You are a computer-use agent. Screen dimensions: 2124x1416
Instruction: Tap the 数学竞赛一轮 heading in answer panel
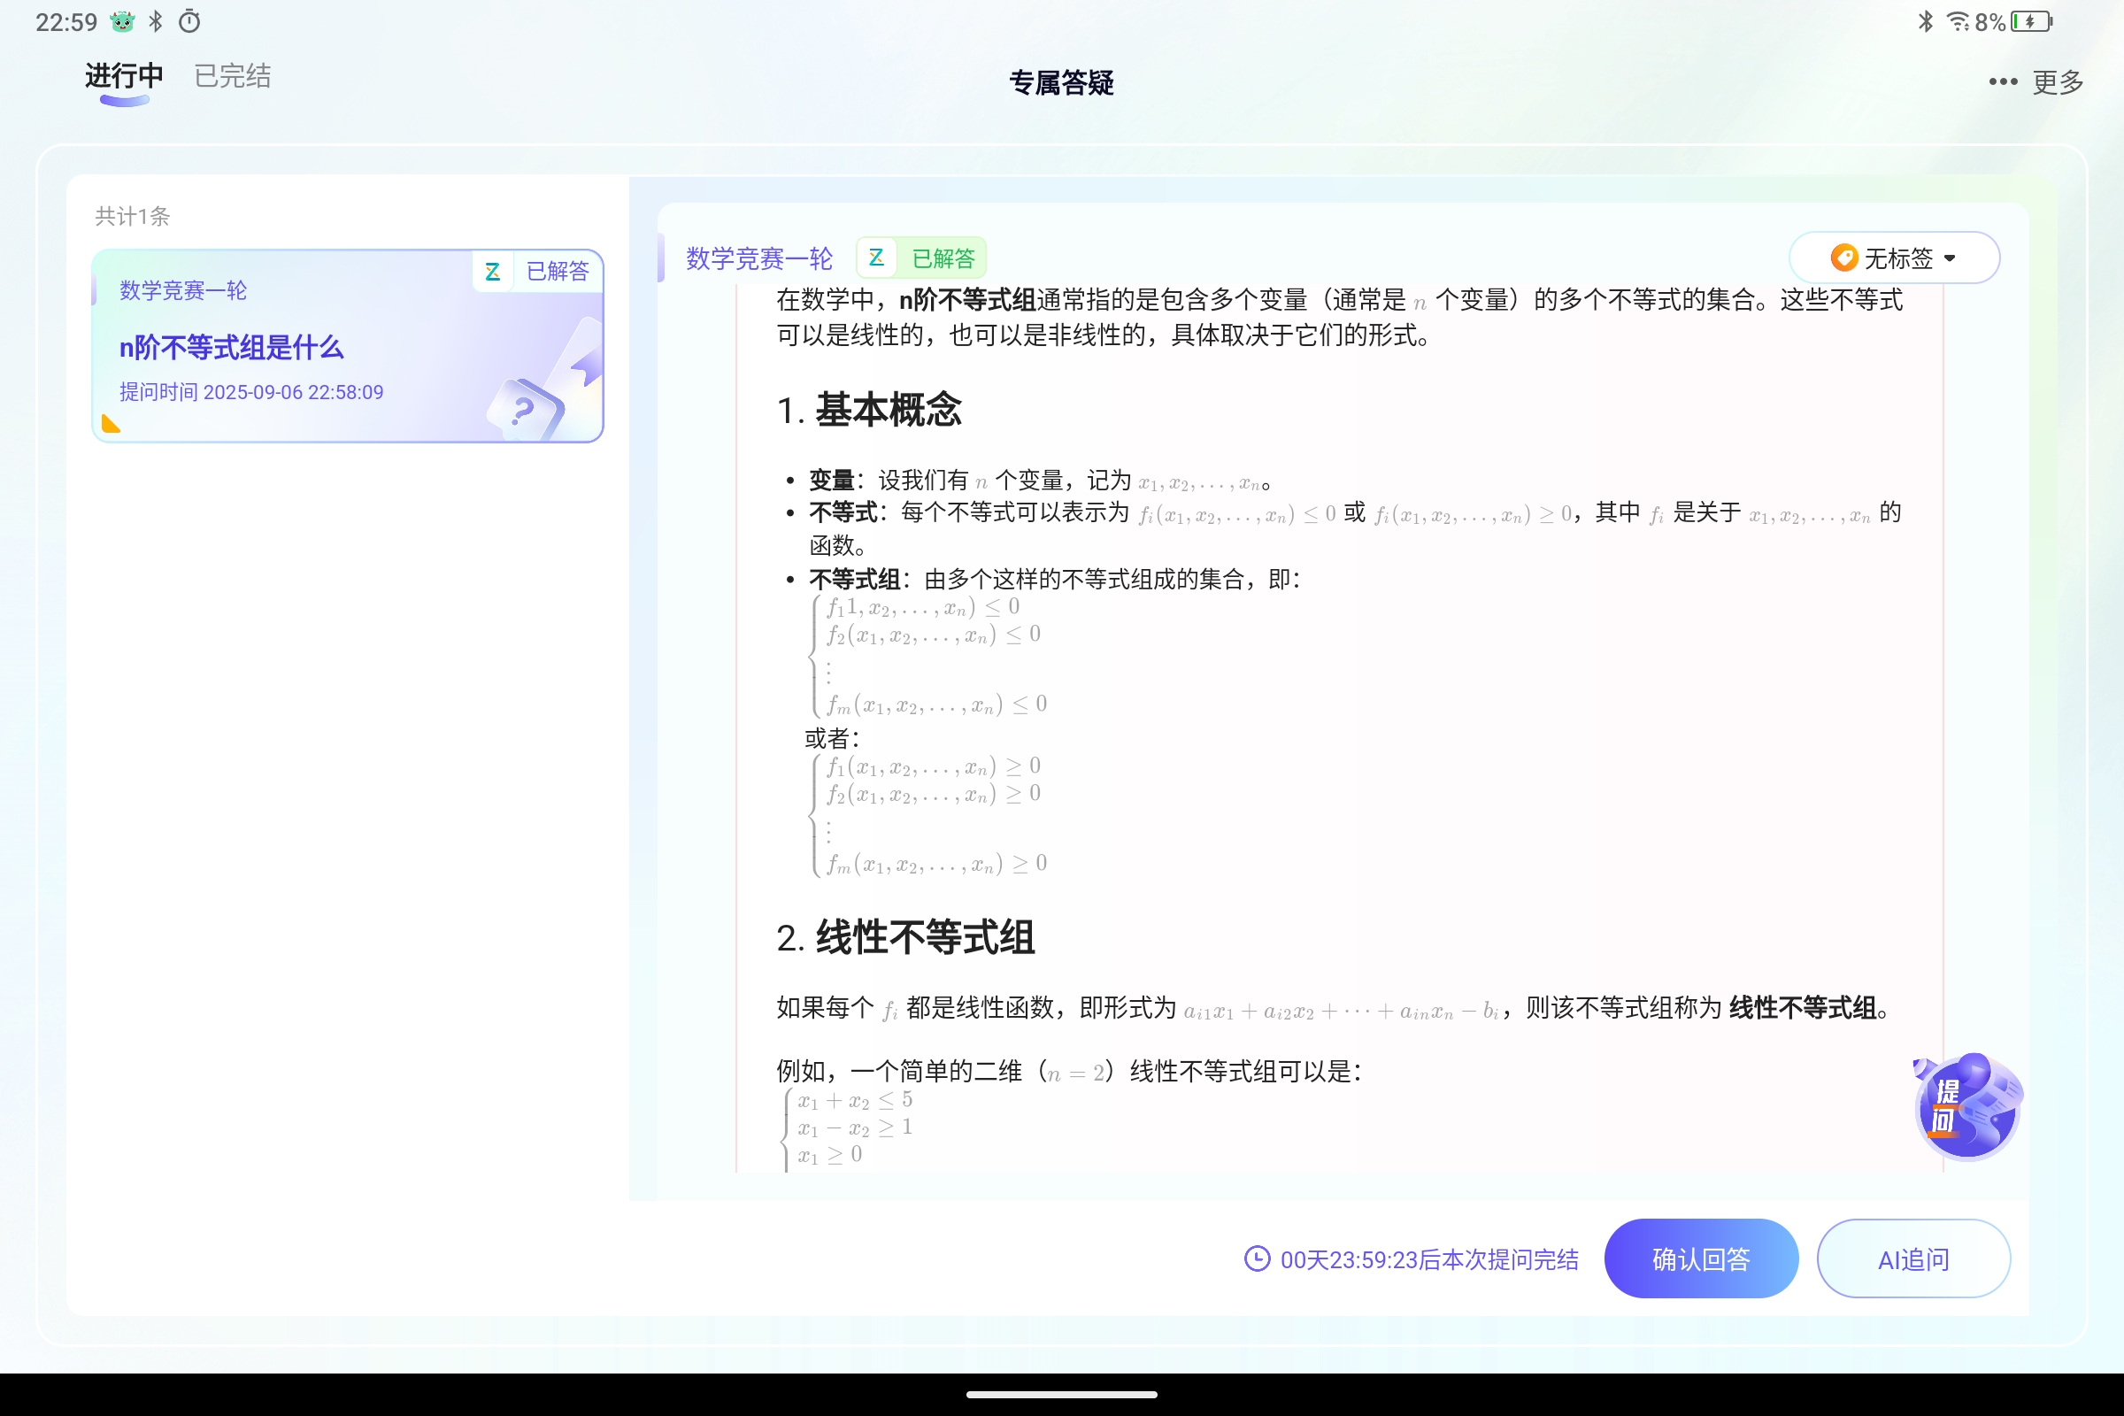pyautogui.click(x=758, y=258)
